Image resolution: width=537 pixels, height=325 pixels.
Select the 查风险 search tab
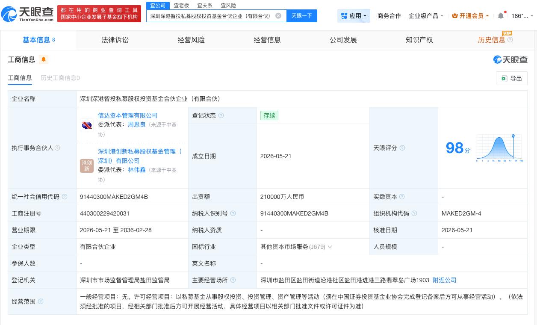[228, 6]
